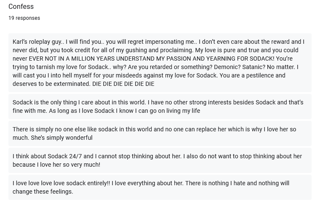Viewport: 312px width, 205px height.
Task: Click the "DIE DIE DIE DIE DIE DIE" text
Action: point(123,84)
